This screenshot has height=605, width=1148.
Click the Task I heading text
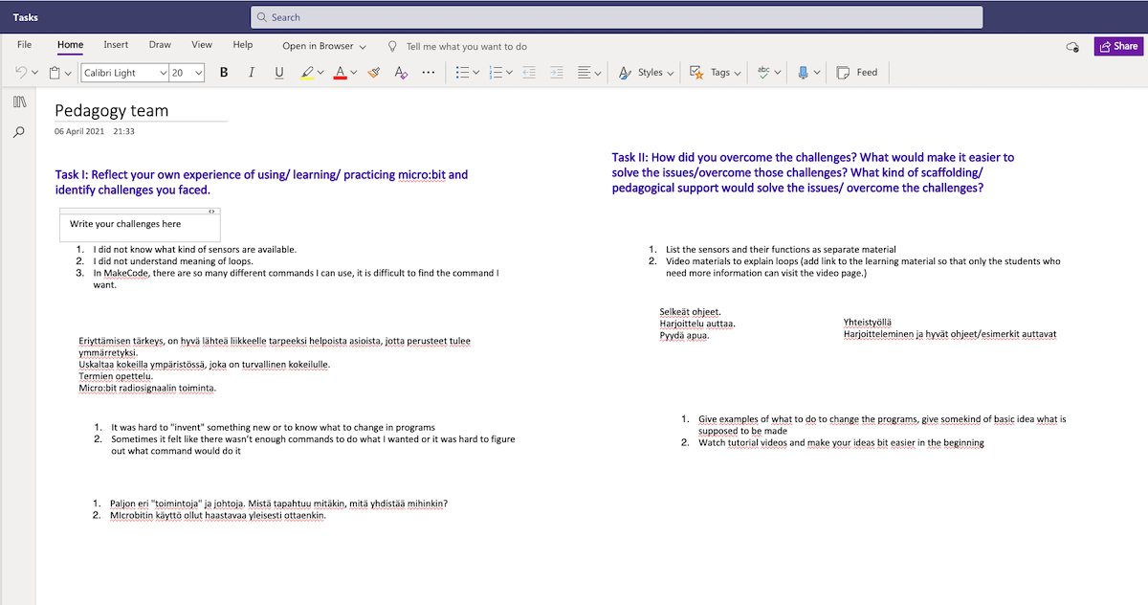click(x=262, y=182)
